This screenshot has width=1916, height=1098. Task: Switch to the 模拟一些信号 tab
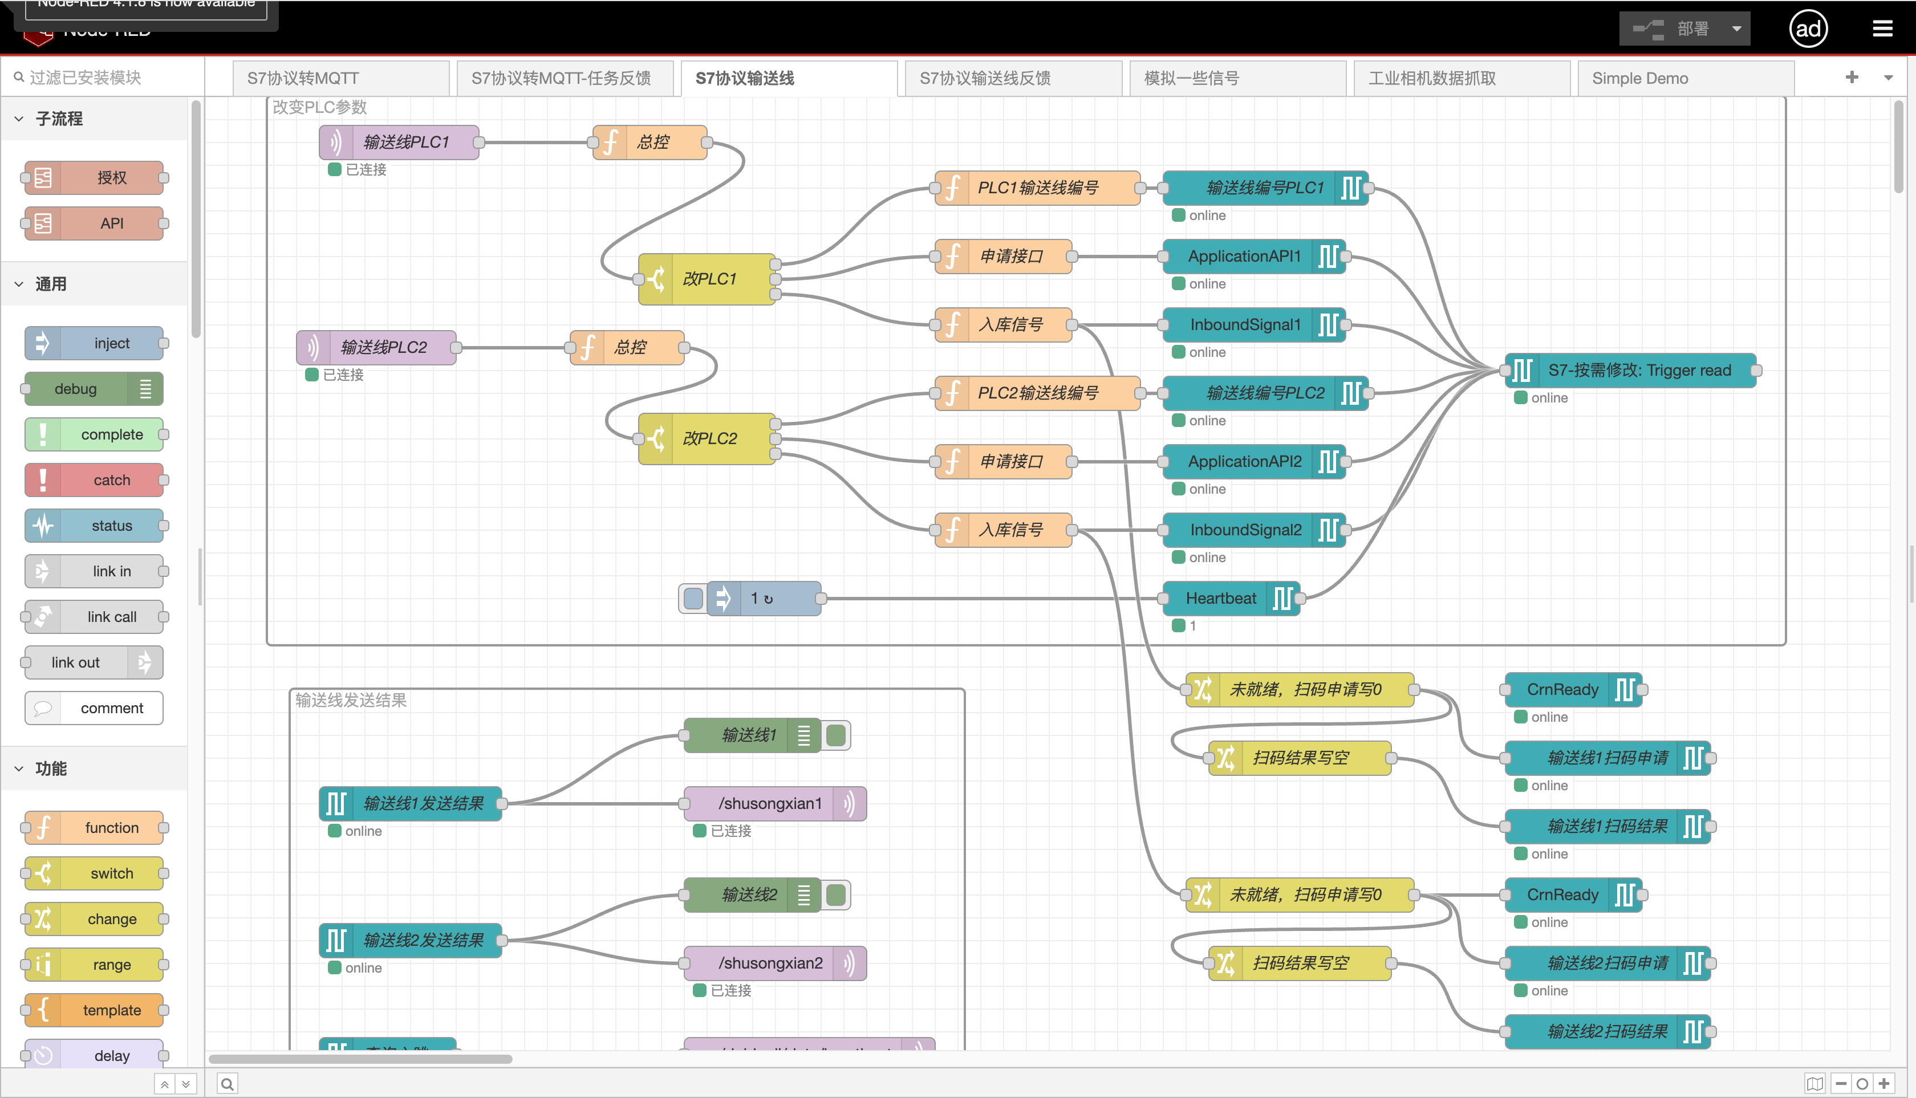click(1237, 79)
